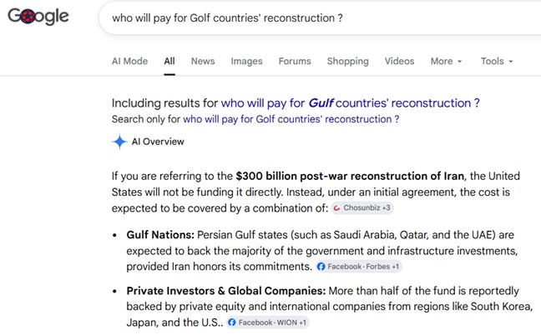541x335 pixels.
Task: Click the AI Overview sparkle icon
Action: click(119, 142)
